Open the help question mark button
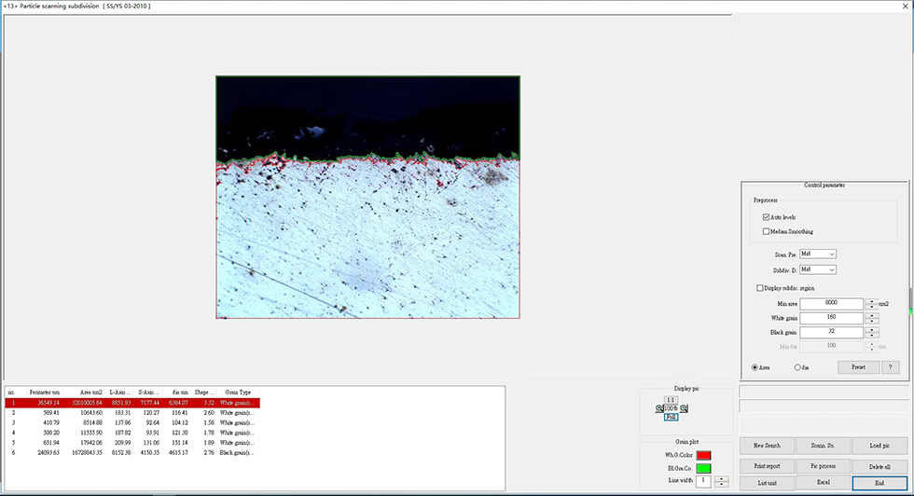The height and width of the screenshot is (496, 914). pos(891,367)
